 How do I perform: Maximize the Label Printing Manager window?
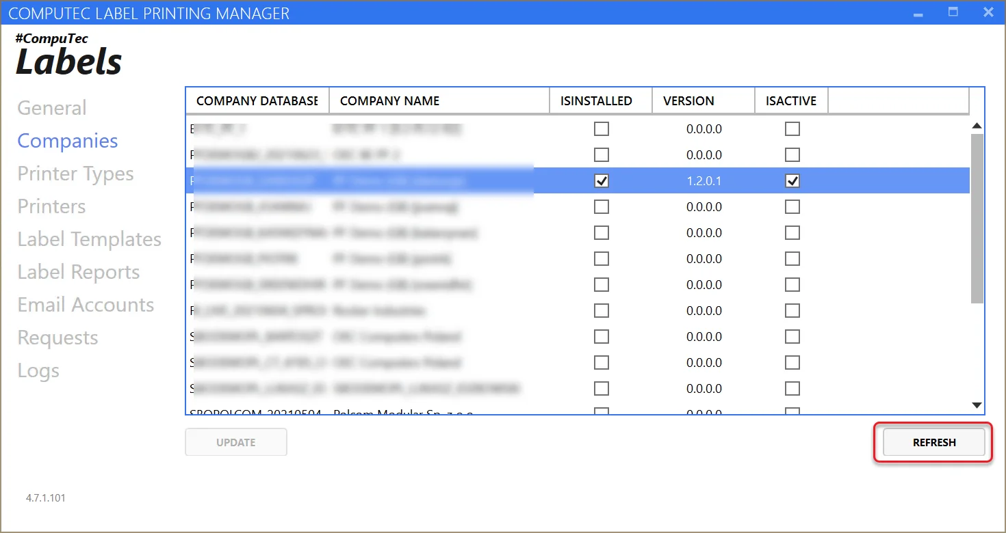coord(953,12)
